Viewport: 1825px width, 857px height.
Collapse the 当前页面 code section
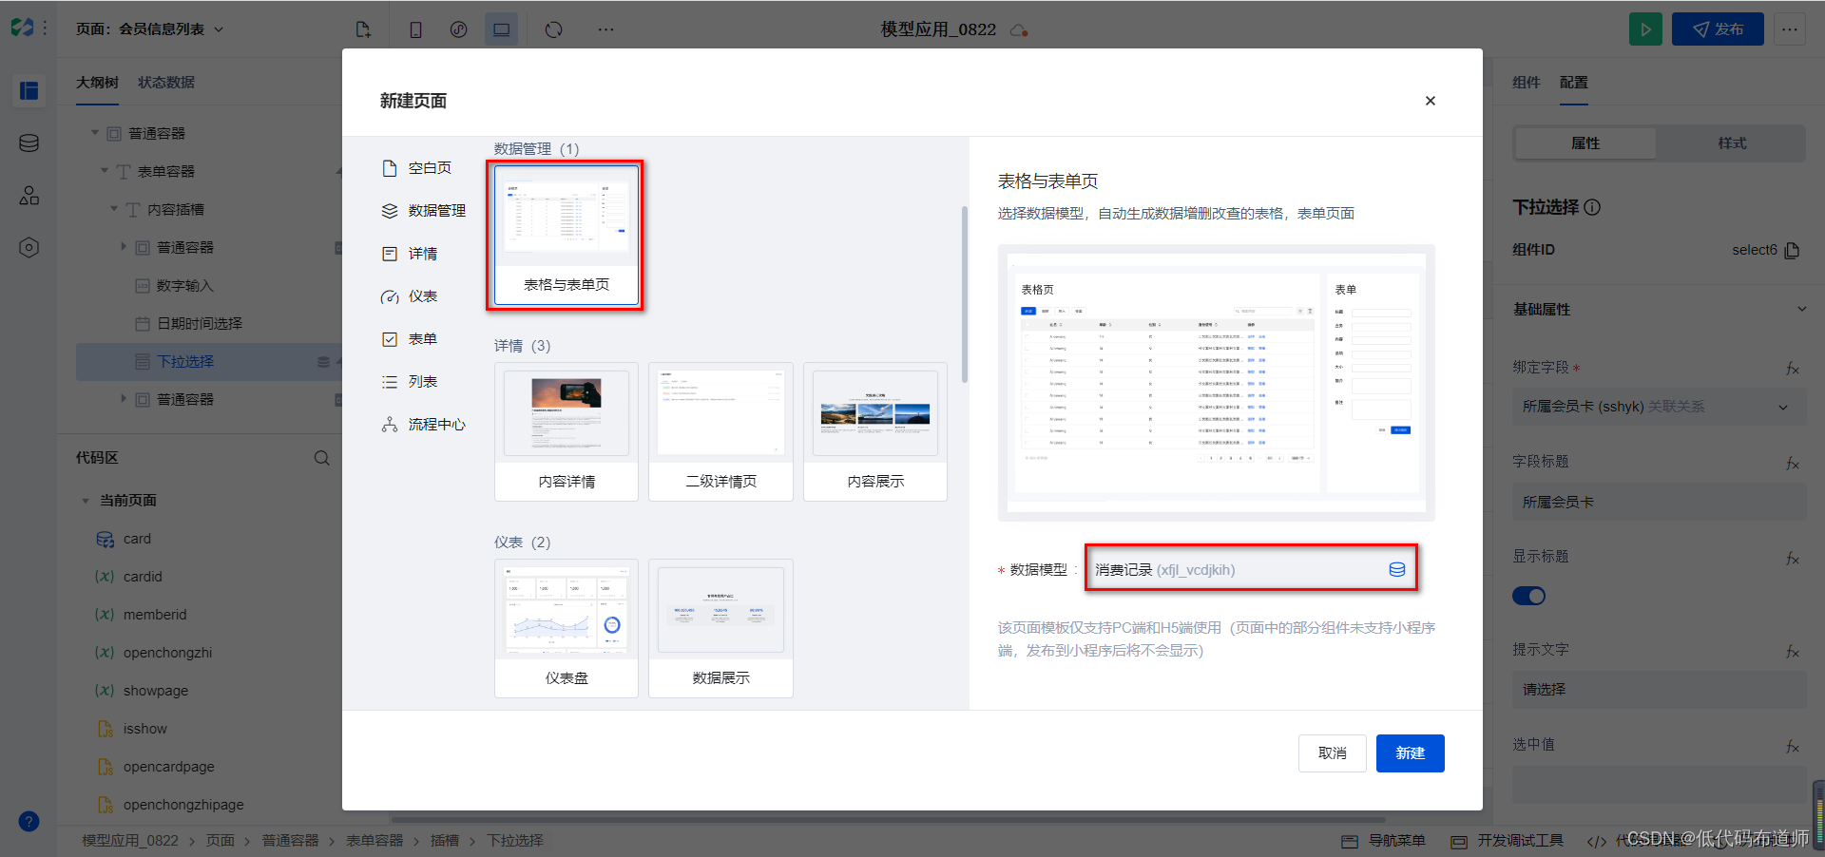coord(86,501)
